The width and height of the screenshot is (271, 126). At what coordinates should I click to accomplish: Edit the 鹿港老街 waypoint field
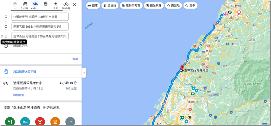point(40,27)
